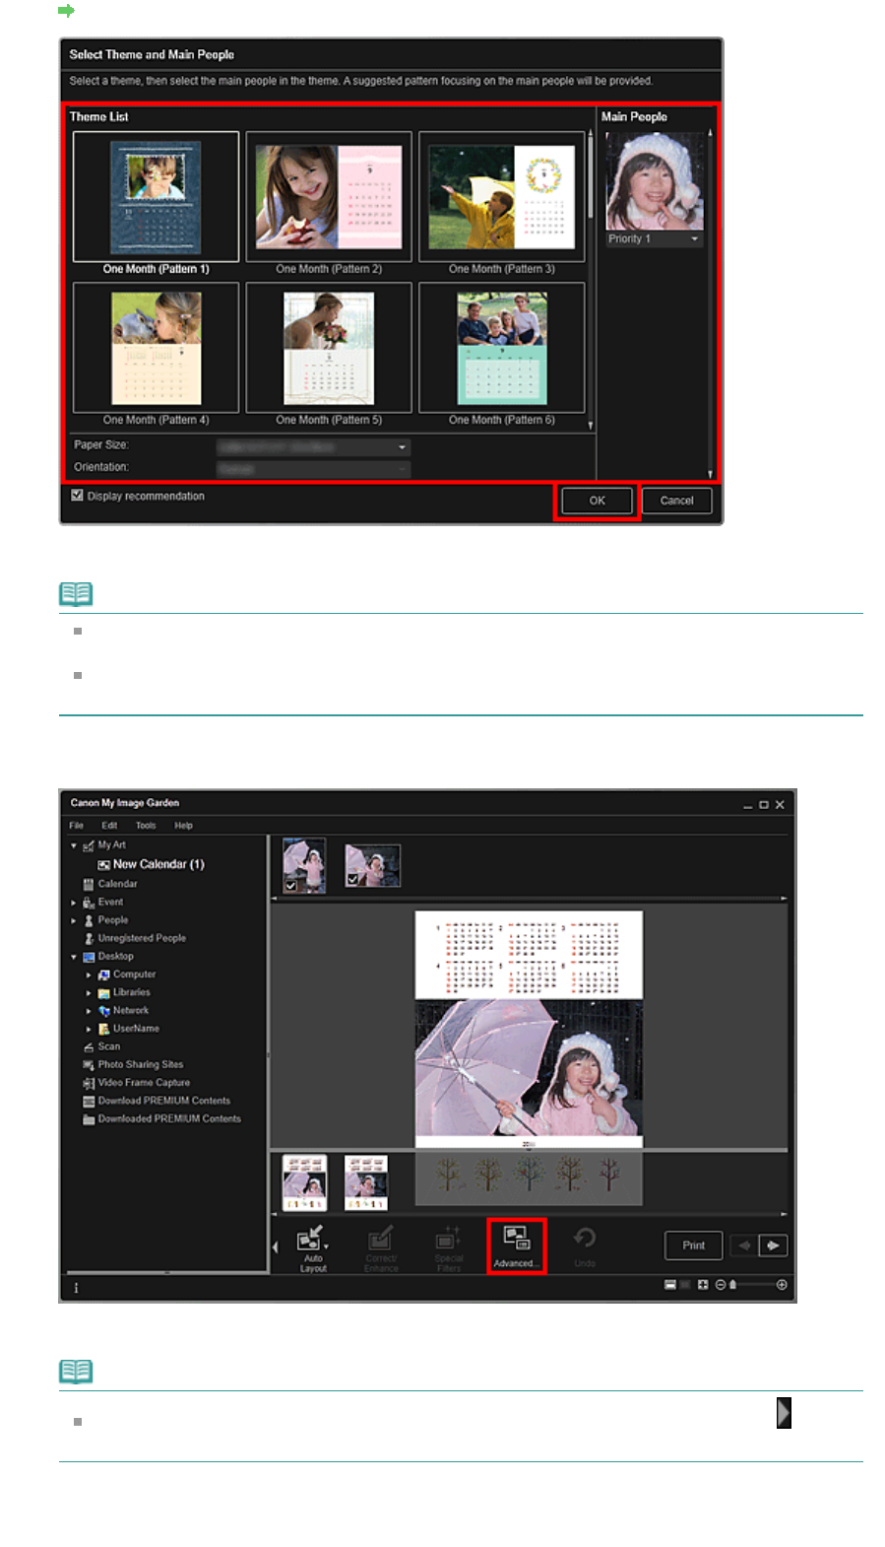This screenshot has height=1547, width=885.
Task: Open the Paper Size dropdown
Action: (313, 446)
